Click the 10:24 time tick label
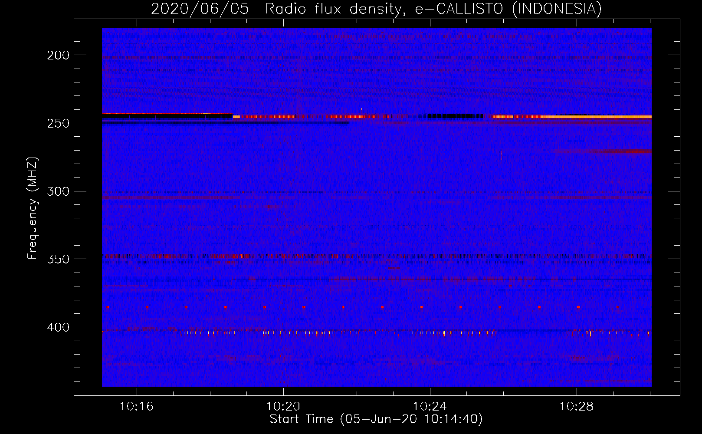The image size is (702, 434). click(430, 407)
